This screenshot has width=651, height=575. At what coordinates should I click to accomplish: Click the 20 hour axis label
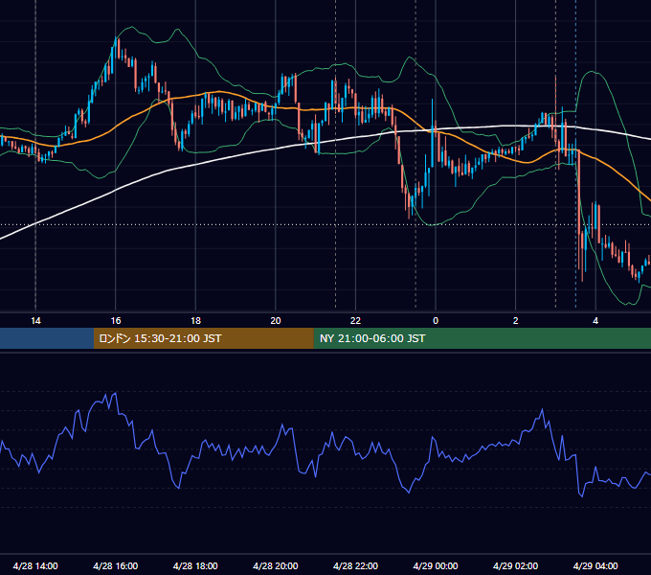click(x=276, y=321)
